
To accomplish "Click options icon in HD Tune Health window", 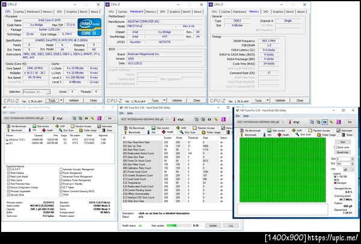I will pos(216,119).
